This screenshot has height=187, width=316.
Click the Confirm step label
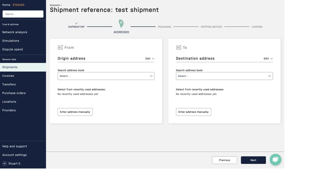click(257, 27)
